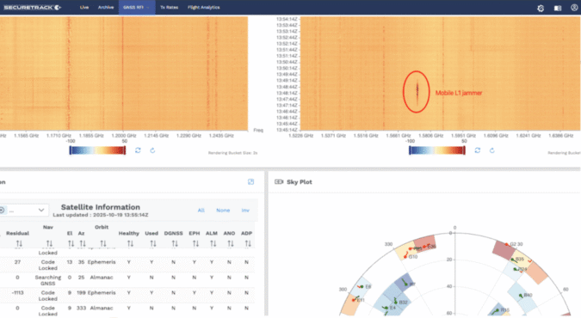The height and width of the screenshot is (318, 581).
Task: Sort table by Residual column
Action: click(19, 243)
